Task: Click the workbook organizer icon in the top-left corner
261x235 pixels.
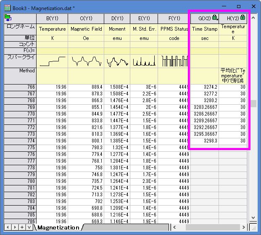Action: 8,18
